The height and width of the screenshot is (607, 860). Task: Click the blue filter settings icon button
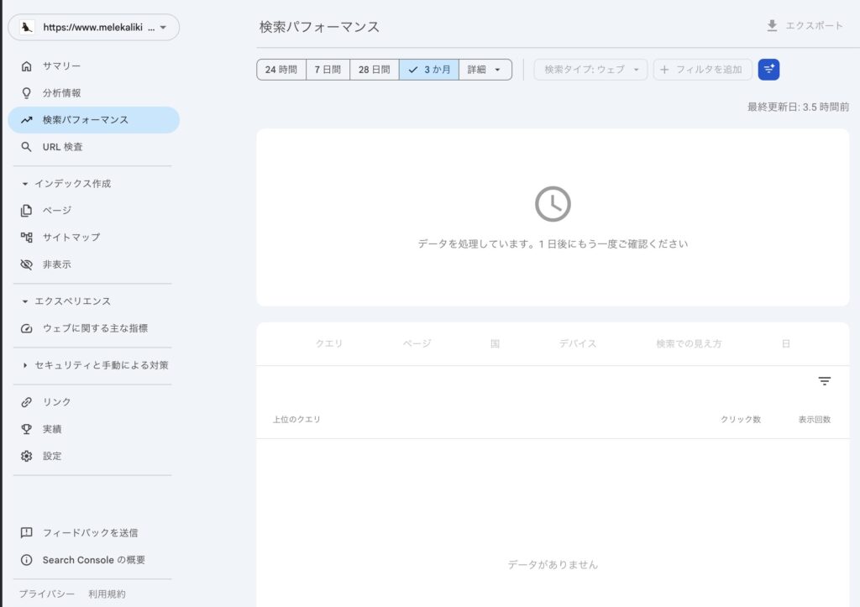point(768,70)
